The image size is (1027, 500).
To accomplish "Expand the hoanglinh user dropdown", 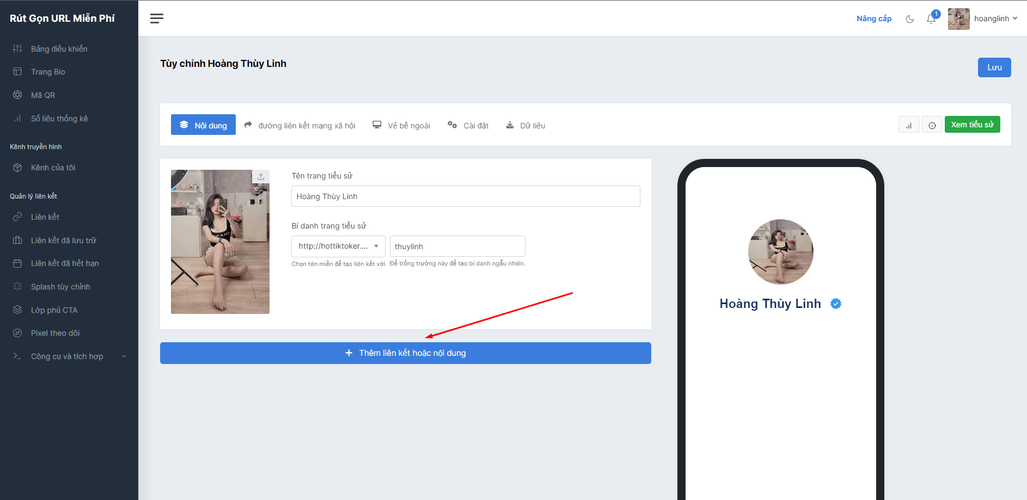I will [x=983, y=19].
